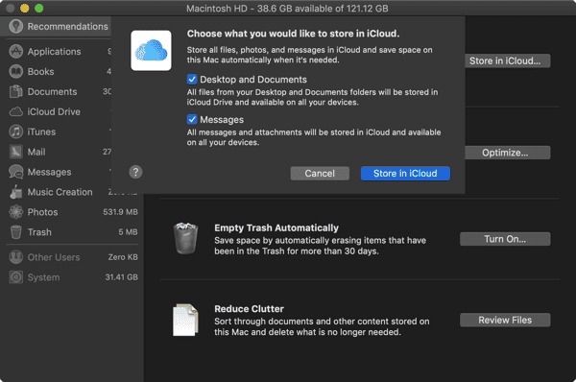Confirm with the blue Store in iCloud button
576x382 pixels.
pyautogui.click(x=405, y=174)
